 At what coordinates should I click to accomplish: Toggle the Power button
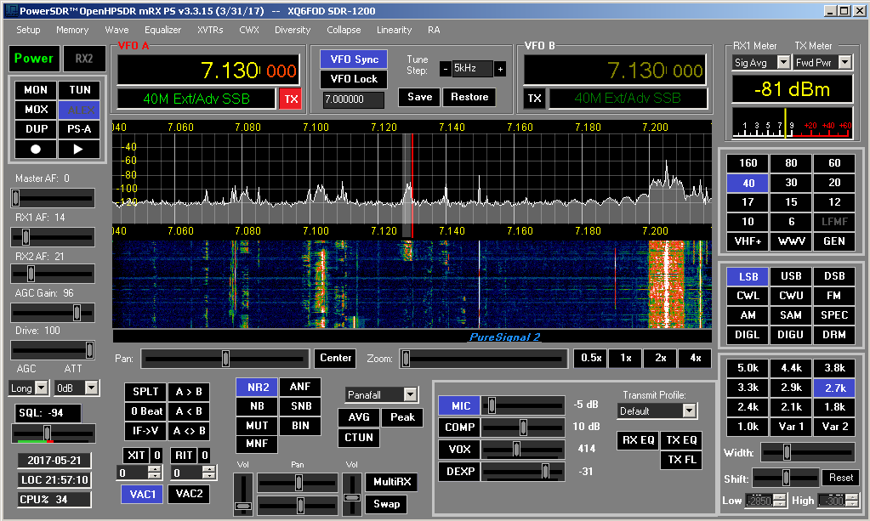click(x=33, y=59)
